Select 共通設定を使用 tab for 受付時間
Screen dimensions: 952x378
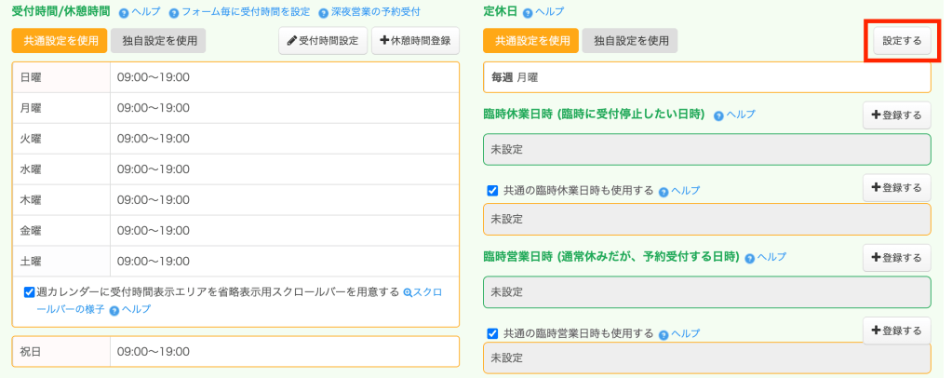click(x=59, y=41)
